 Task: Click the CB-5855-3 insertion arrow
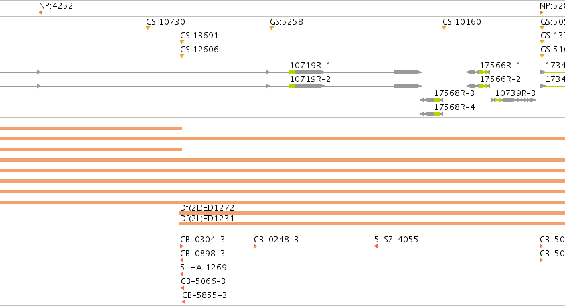tap(183, 302)
